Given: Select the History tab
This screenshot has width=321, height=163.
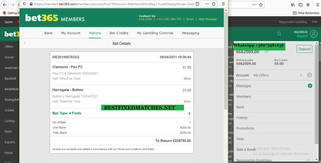Looking at the screenshot, I should (95, 33).
